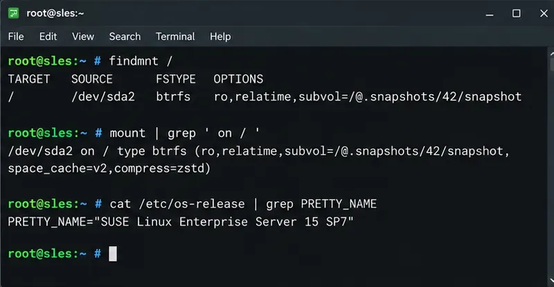The image size is (554, 287).
Task: Click the FSTYPE column header
Action: [176, 79]
